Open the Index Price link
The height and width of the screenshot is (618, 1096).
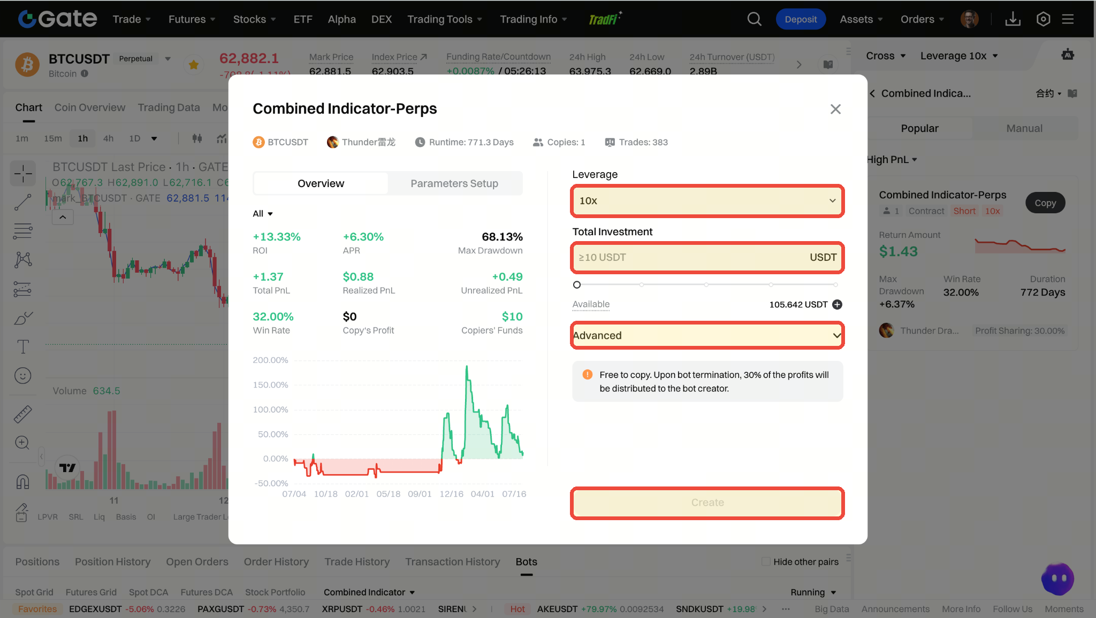399,57
